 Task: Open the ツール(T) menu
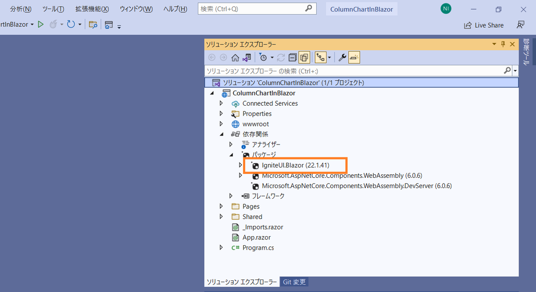53,9
